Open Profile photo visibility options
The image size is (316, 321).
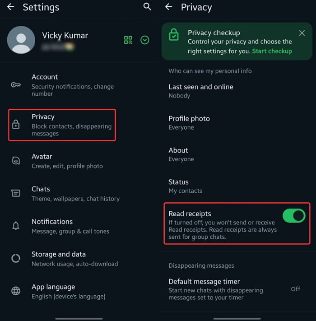[x=237, y=123]
